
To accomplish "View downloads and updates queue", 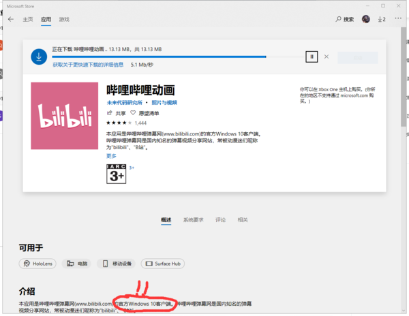I will [x=382, y=19].
